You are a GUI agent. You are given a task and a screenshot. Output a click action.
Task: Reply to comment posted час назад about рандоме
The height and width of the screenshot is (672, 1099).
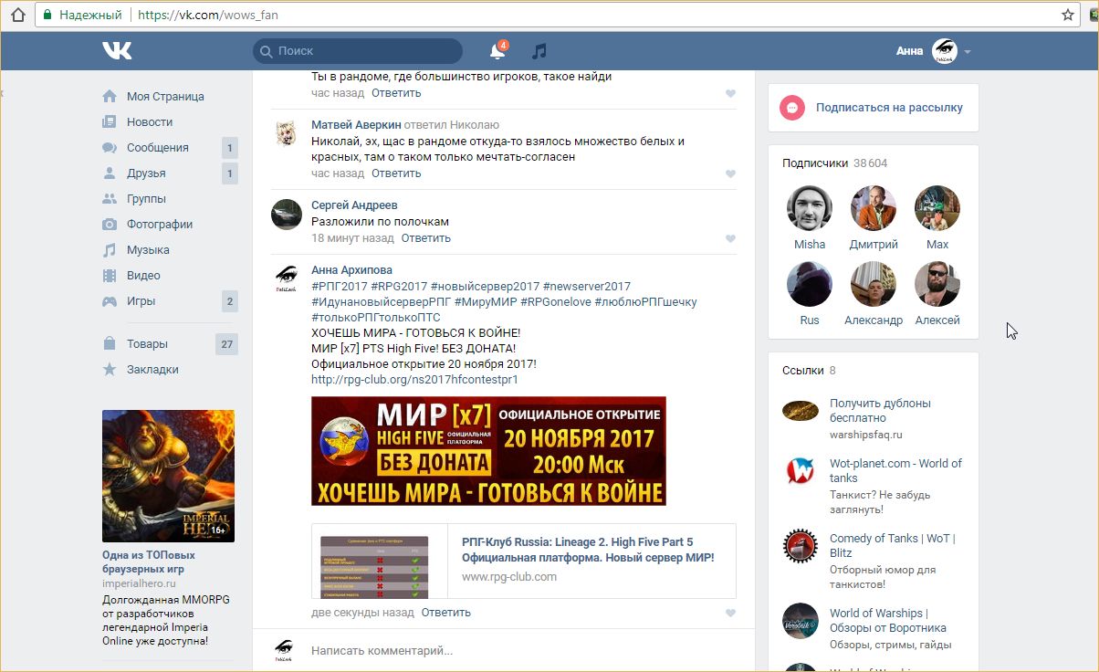click(396, 93)
